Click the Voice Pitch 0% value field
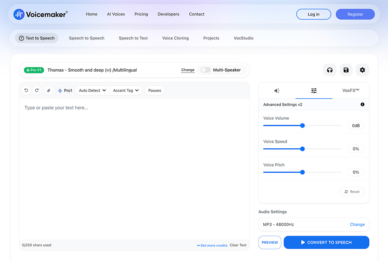The image size is (388, 261). point(356,172)
